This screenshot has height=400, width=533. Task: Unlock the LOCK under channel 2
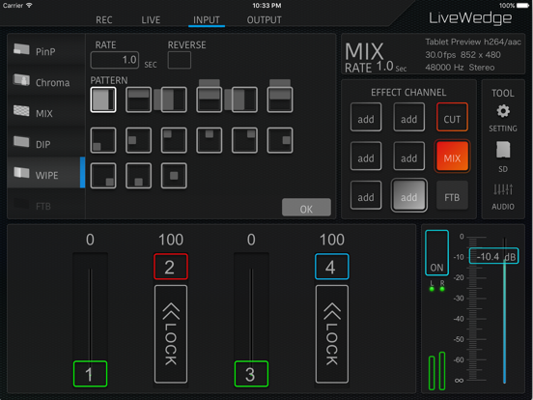[171, 334]
